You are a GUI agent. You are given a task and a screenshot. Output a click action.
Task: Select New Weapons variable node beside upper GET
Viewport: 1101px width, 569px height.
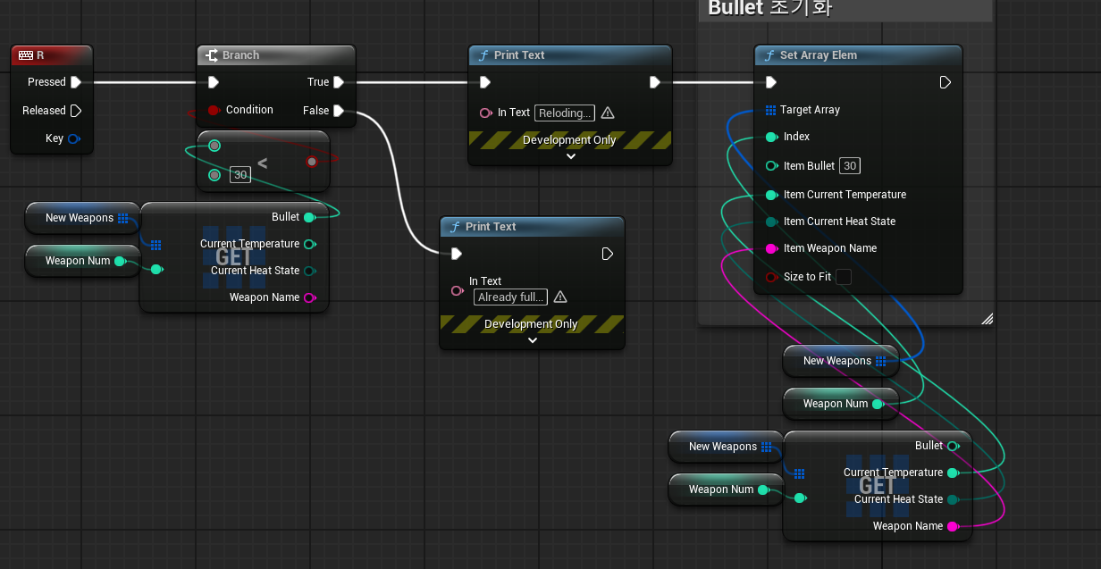coord(82,218)
